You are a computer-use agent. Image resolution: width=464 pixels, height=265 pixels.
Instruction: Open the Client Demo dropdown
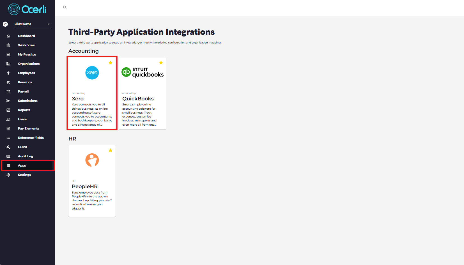click(x=33, y=24)
